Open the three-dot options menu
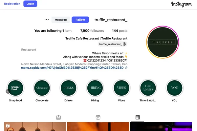This screenshot has height=131, width=197. click(x=47, y=20)
